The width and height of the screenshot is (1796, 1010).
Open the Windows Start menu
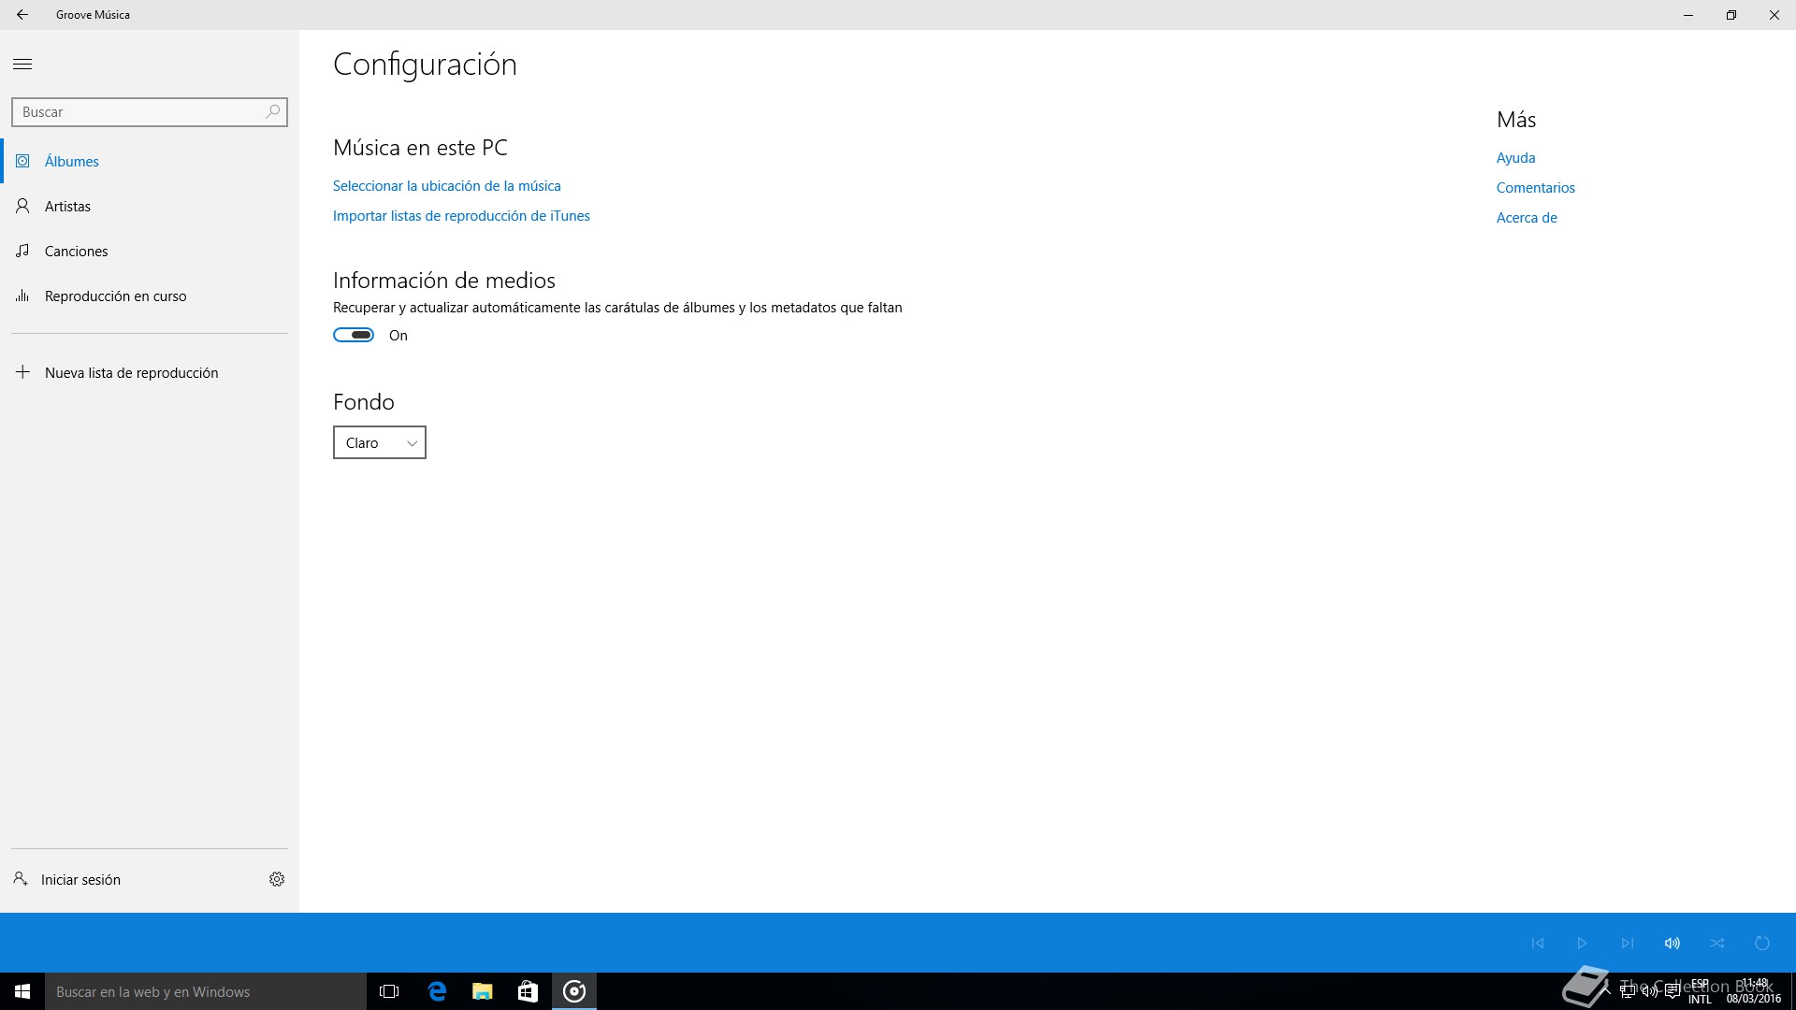click(22, 991)
